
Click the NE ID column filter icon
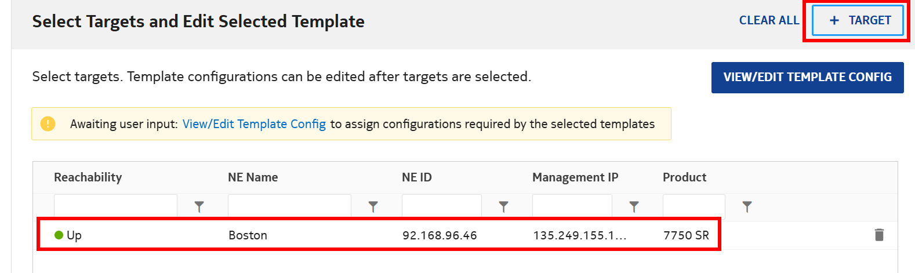pyautogui.click(x=503, y=206)
